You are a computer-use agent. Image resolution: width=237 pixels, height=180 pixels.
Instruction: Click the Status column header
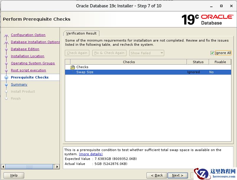point(198,62)
